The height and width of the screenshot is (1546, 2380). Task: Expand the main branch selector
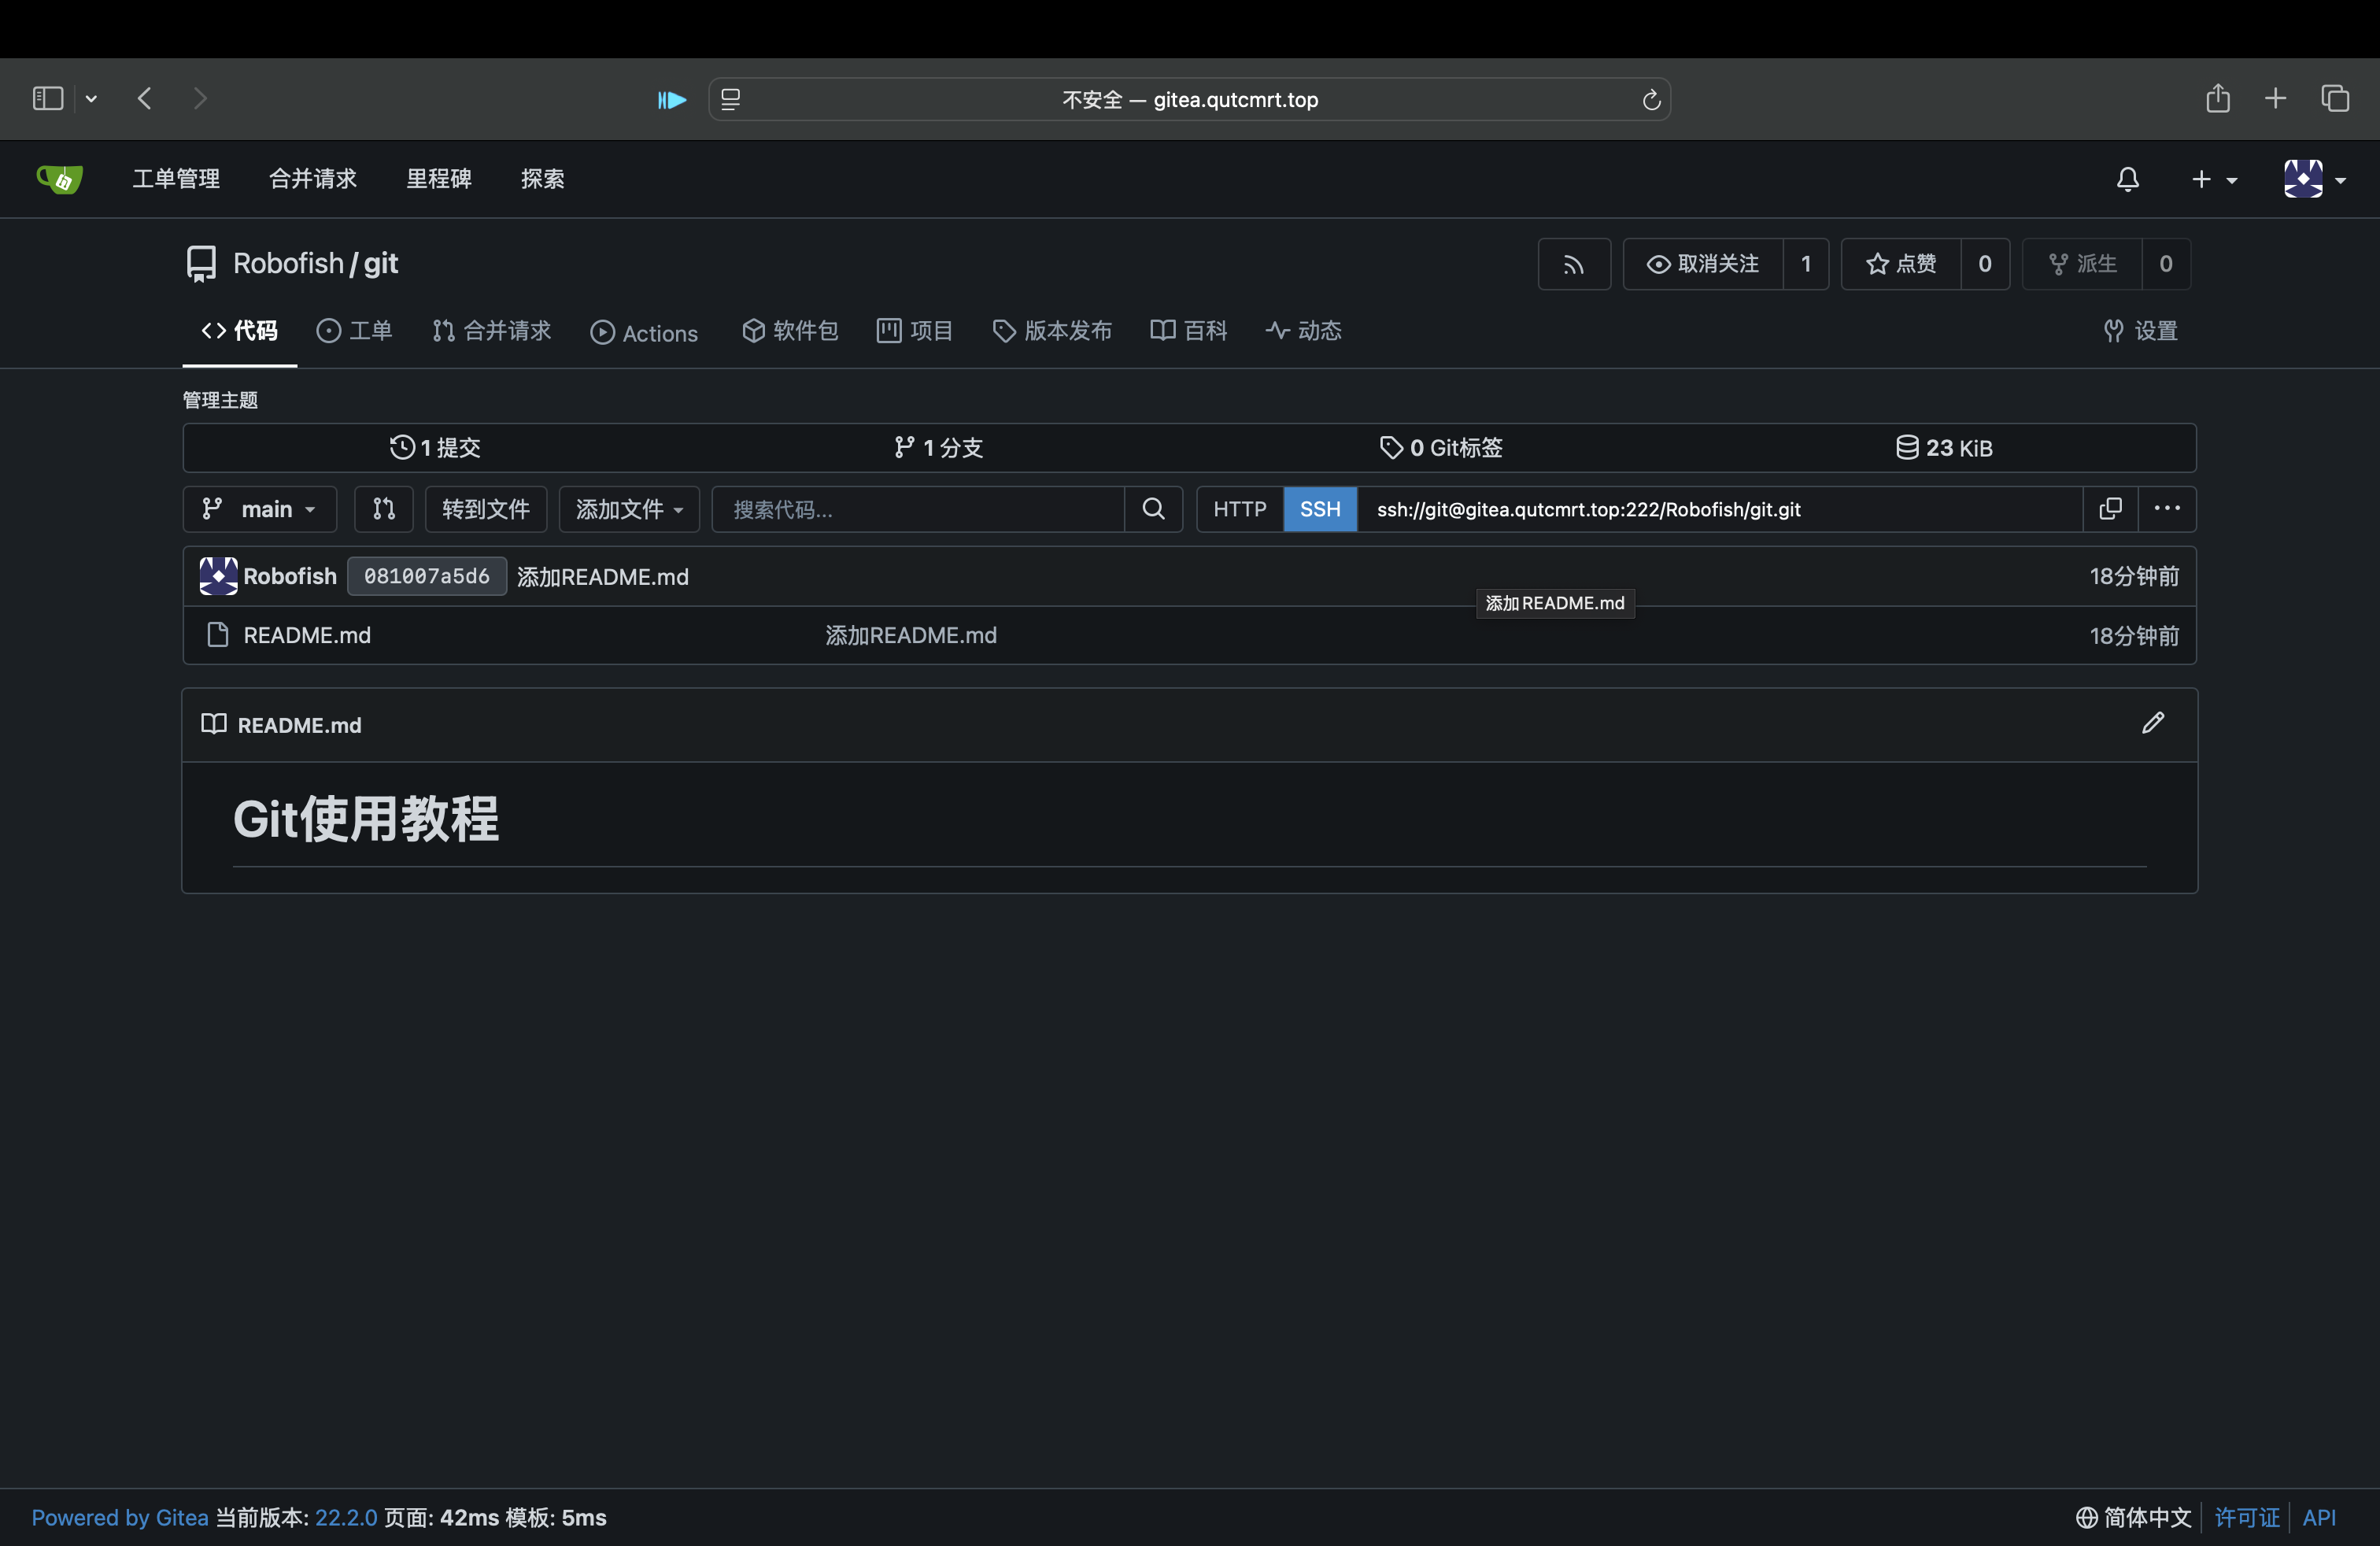point(260,510)
